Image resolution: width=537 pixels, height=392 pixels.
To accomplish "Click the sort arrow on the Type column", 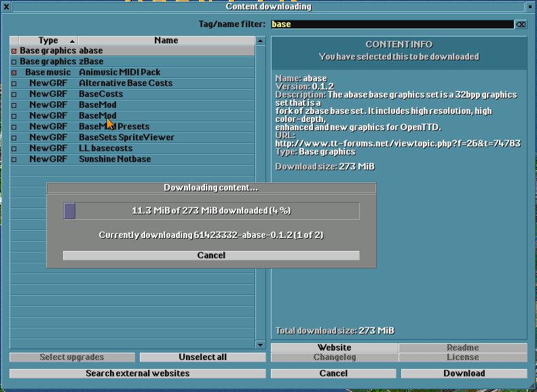I will [x=72, y=41].
